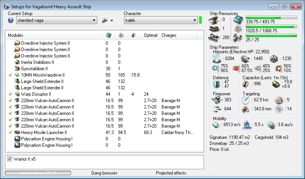Click the CPU resource icon beside 339.75
The image size is (305, 179).
[x=238, y=20]
